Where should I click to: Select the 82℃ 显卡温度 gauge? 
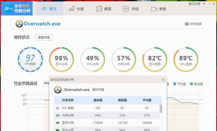[x=155, y=60]
